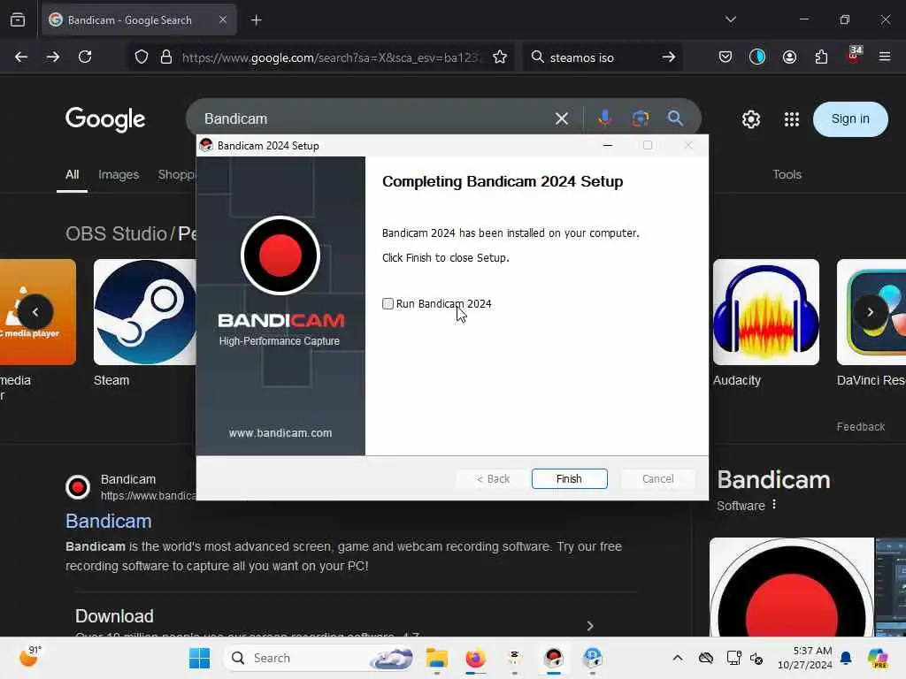
Task: Close the Bandicam - Google Search tab
Action: pyautogui.click(x=223, y=19)
